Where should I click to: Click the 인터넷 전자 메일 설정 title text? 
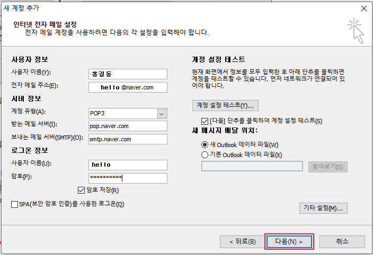point(45,24)
